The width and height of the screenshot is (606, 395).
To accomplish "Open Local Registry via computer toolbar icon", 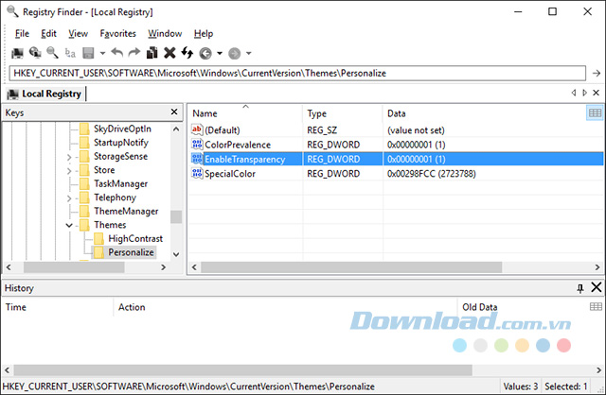I will point(17,53).
